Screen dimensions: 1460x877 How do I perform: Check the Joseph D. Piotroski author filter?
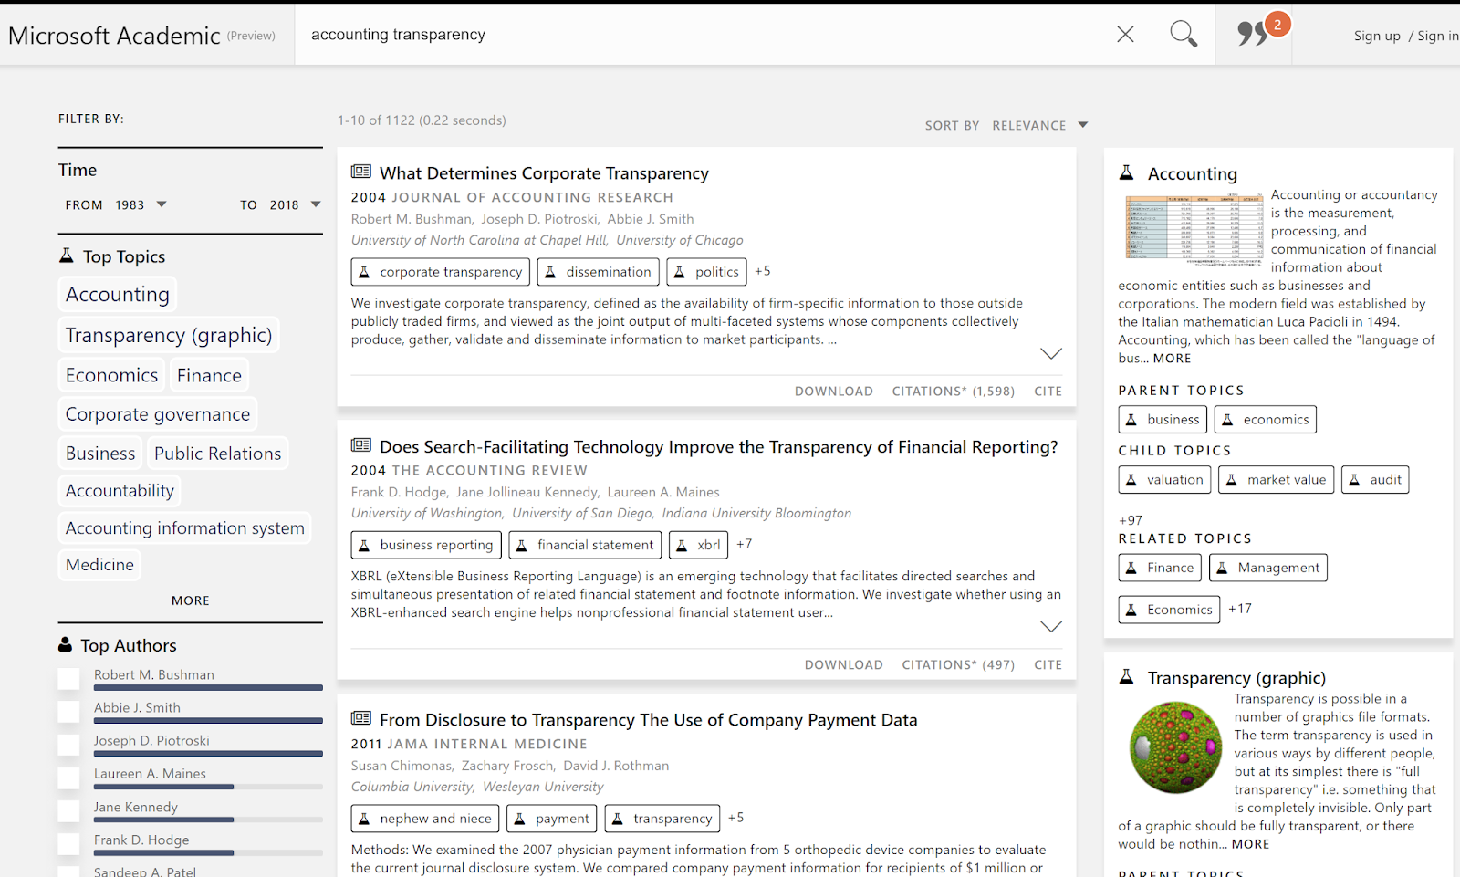(x=68, y=745)
